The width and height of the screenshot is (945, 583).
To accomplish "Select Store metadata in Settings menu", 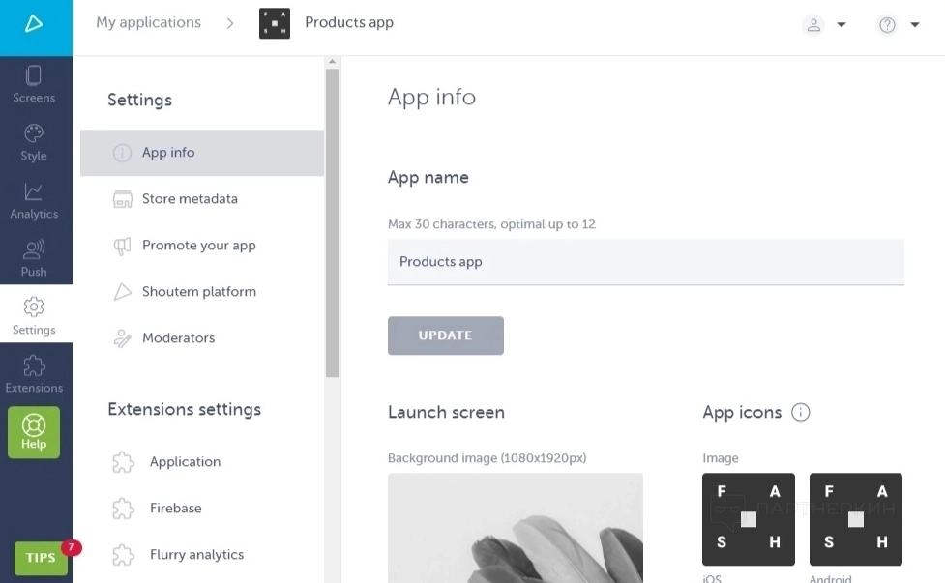I will click(190, 199).
